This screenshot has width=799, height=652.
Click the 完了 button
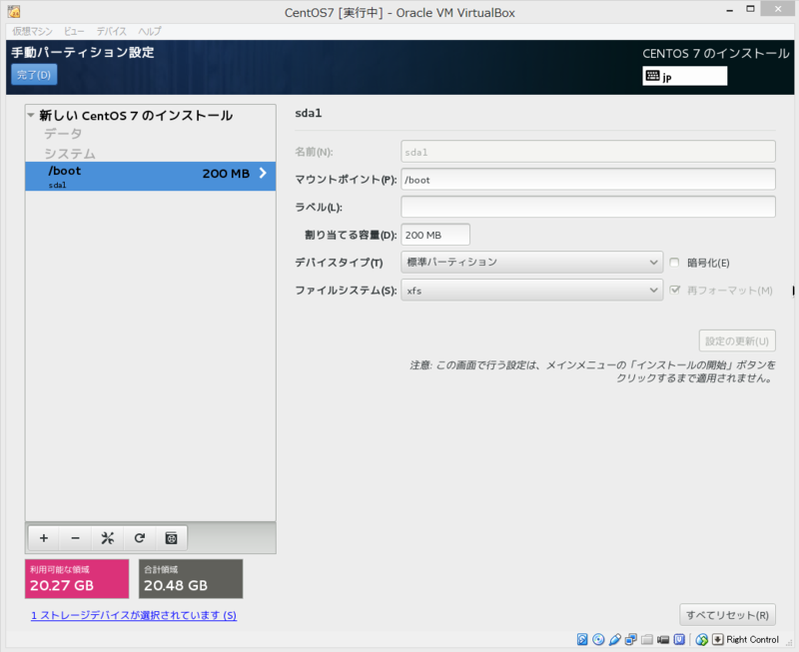pos(33,75)
